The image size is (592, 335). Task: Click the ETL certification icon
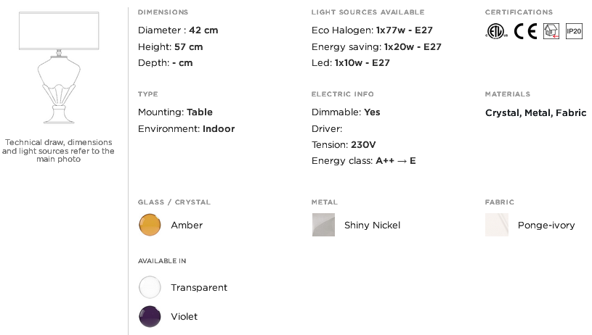pos(496,31)
